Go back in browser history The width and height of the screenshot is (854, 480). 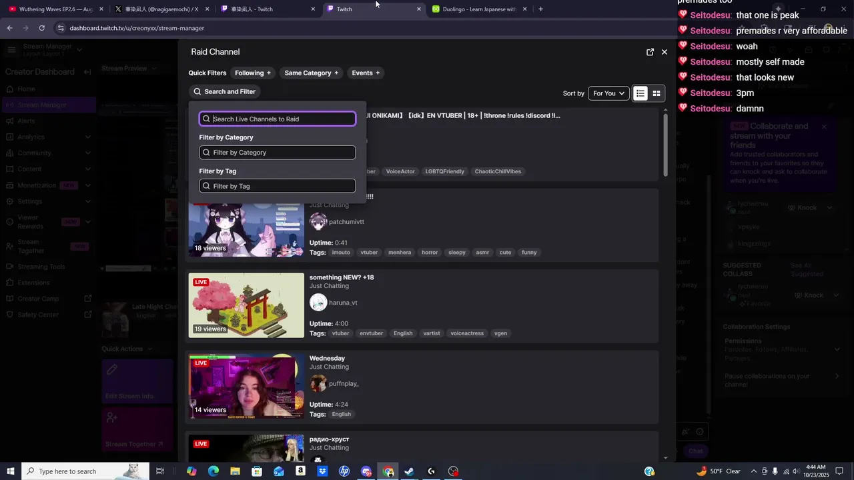pyautogui.click(x=9, y=28)
